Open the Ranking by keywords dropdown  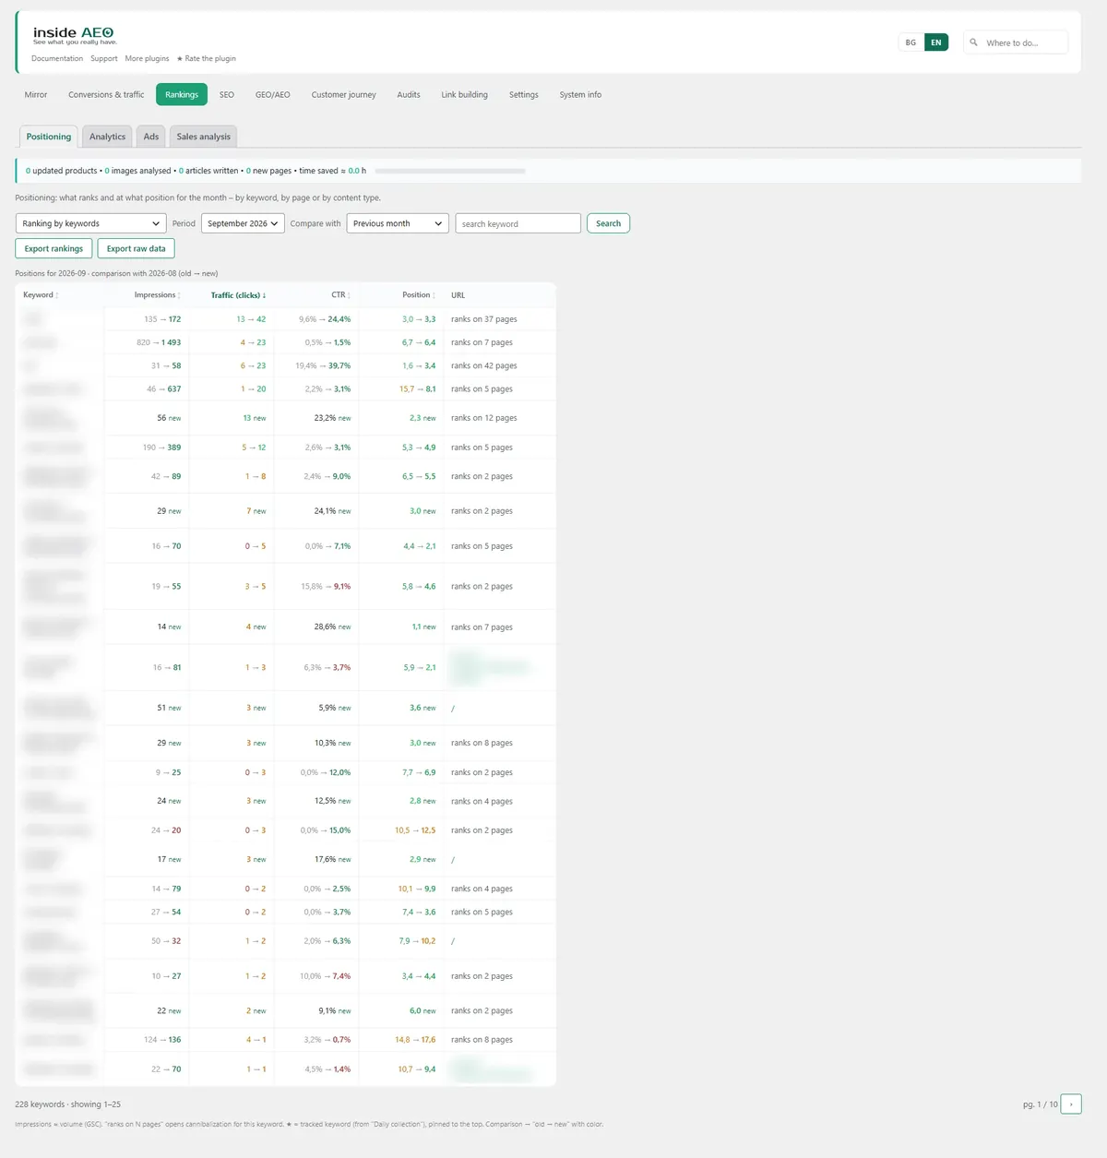pos(90,223)
